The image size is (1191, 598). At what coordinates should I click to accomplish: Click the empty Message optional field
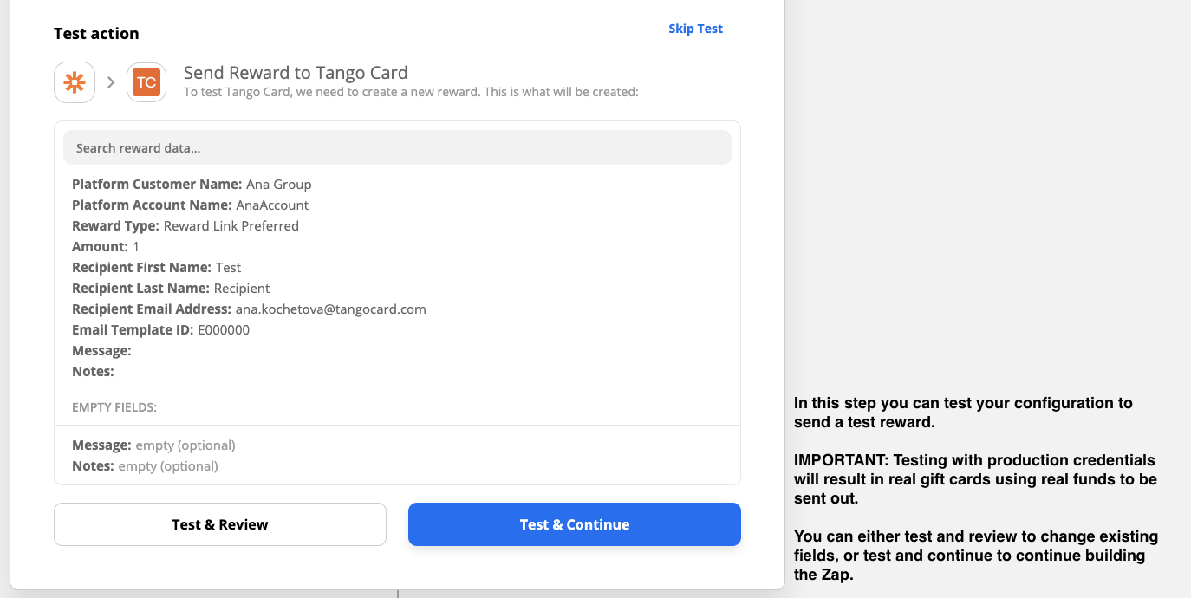tap(153, 445)
